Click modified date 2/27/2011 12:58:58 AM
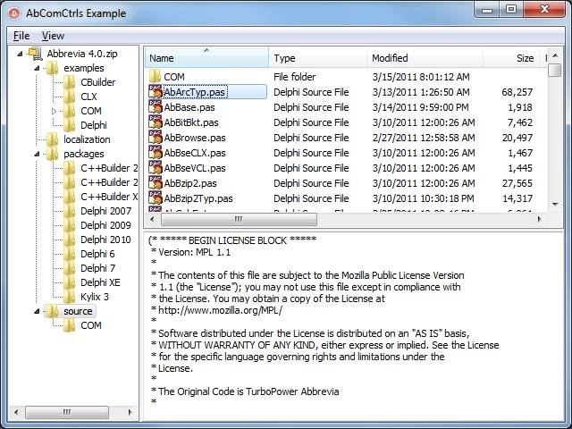The width and height of the screenshot is (572, 429). tap(424, 138)
